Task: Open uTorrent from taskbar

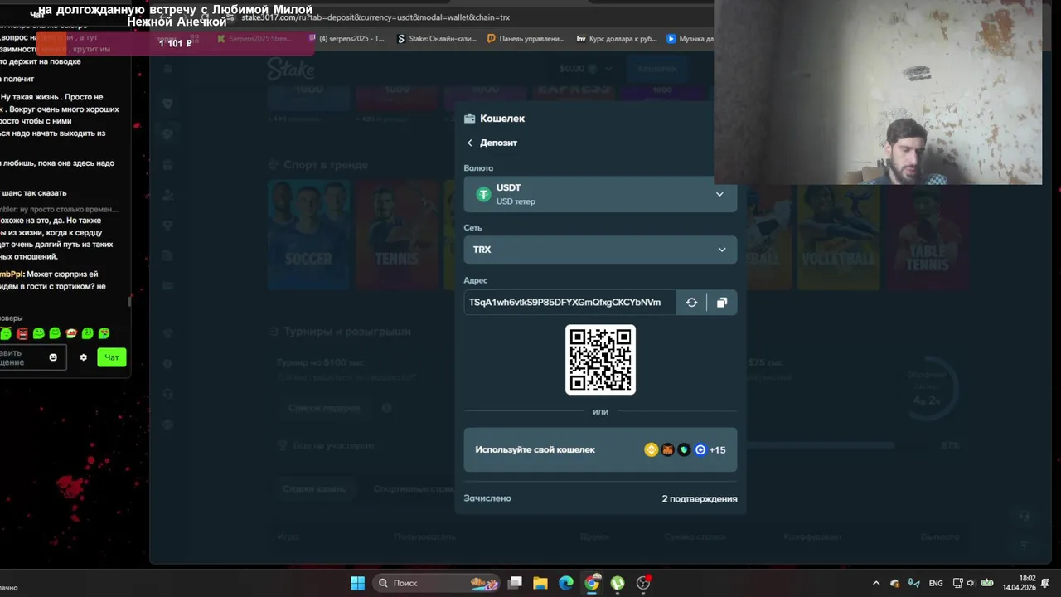Action: (x=618, y=583)
